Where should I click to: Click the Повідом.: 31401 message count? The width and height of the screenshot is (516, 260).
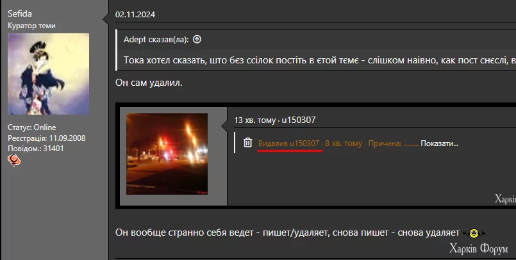[x=35, y=148]
